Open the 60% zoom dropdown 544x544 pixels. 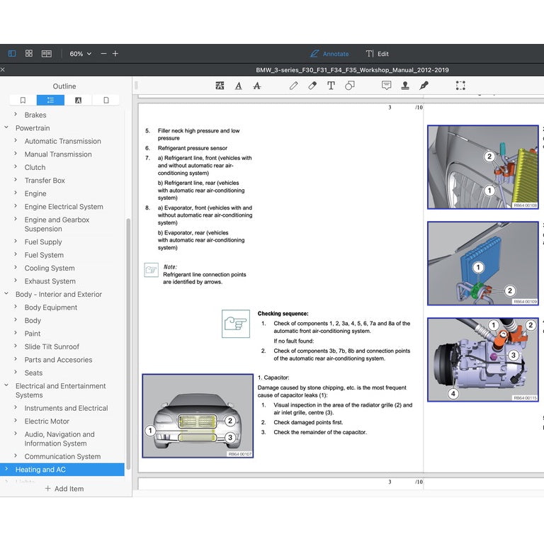pyautogui.click(x=81, y=54)
